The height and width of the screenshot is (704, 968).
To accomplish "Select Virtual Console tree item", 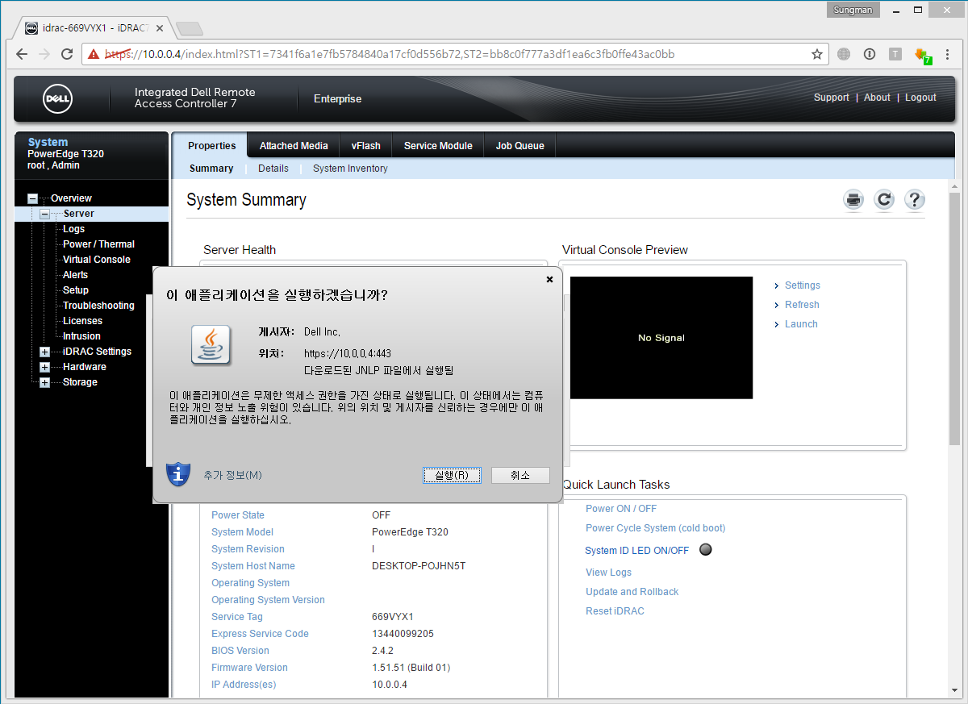I will coord(97,260).
